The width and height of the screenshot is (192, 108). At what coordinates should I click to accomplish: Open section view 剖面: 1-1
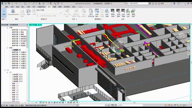(15, 83)
